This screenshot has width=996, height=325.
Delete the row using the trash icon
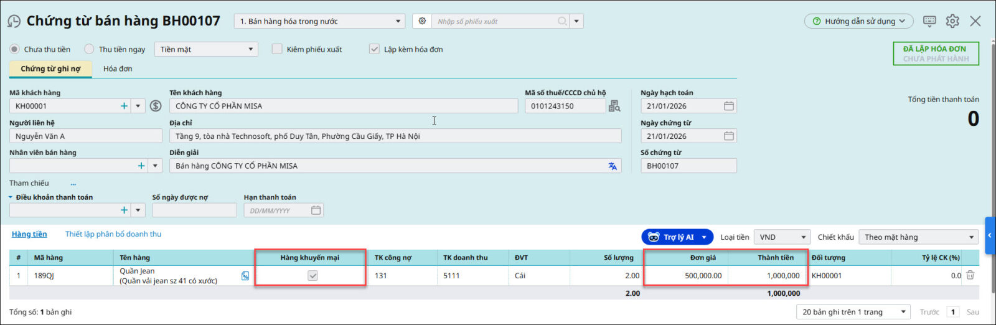(x=970, y=275)
